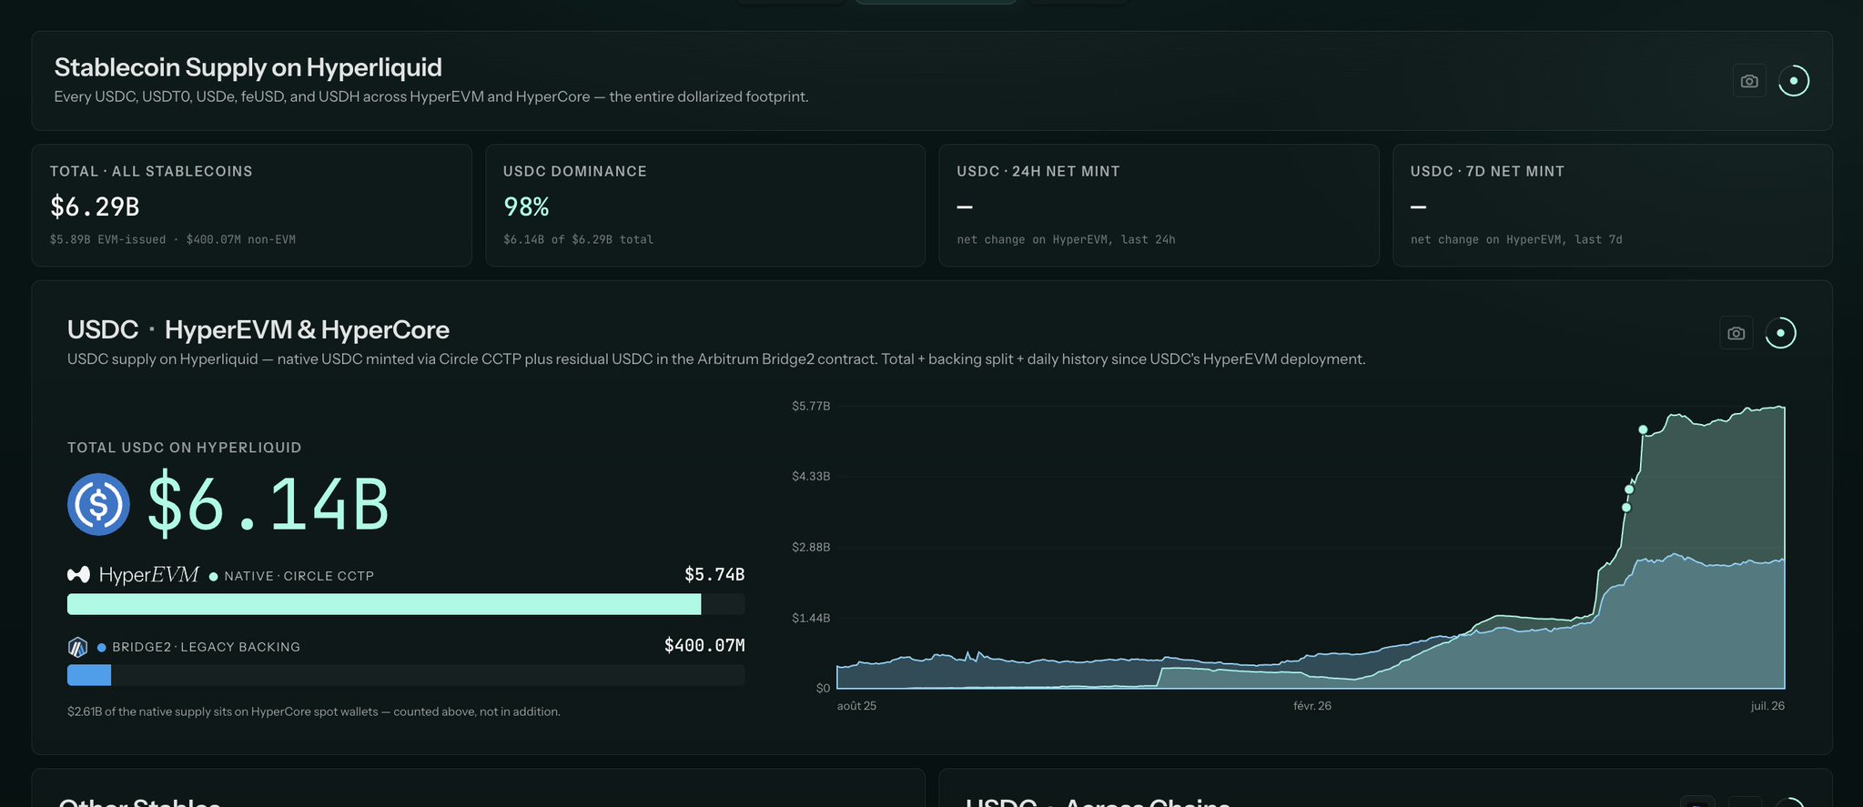Screen dimensions: 1863x807
Task: Click 'net change on HyperEVM, last 24h'
Action: click(x=1066, y=239)
